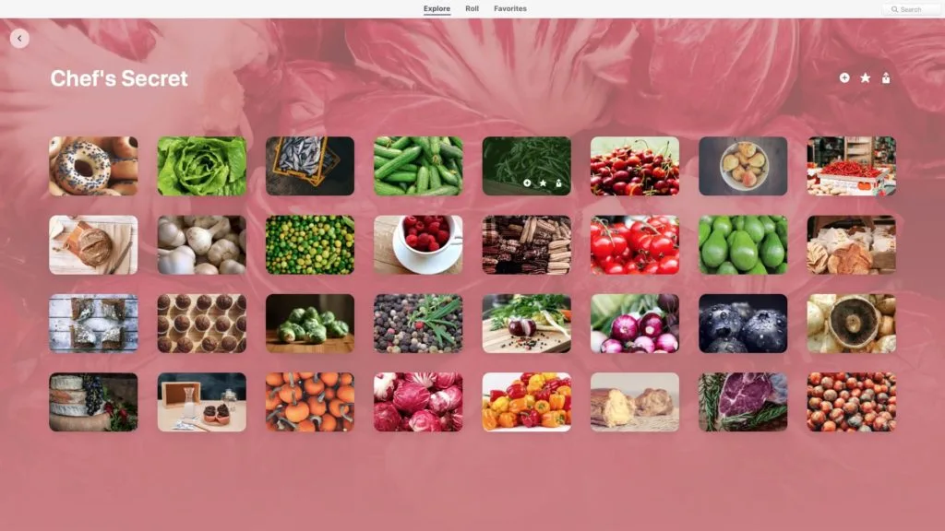Image resolution: width=945 pixels, height=531 pixels.
Task: Star the green beans photo
Action: pos(543,183)
